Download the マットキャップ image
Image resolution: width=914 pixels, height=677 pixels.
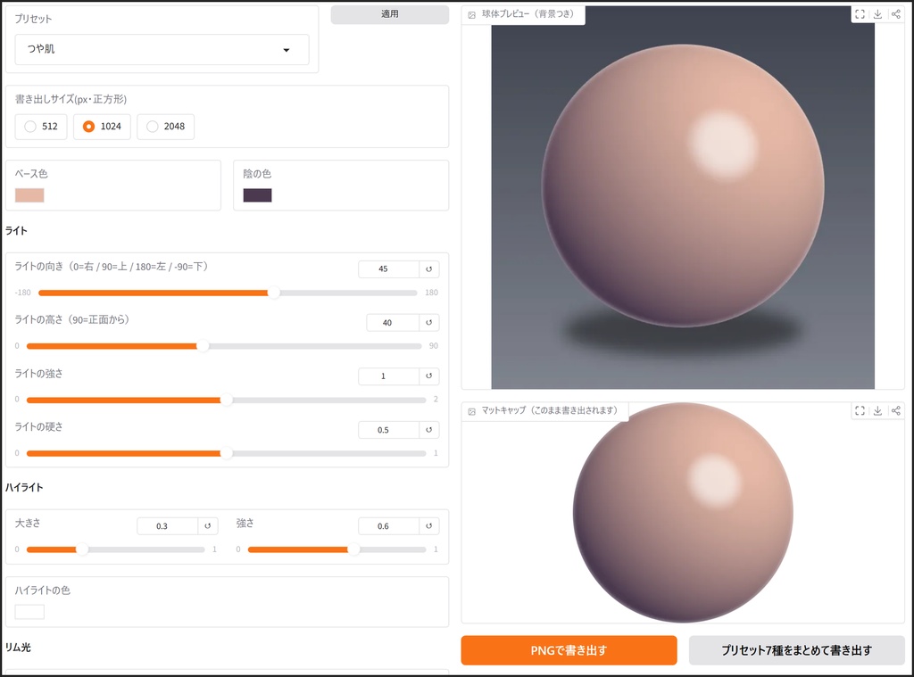click(878, 410)
